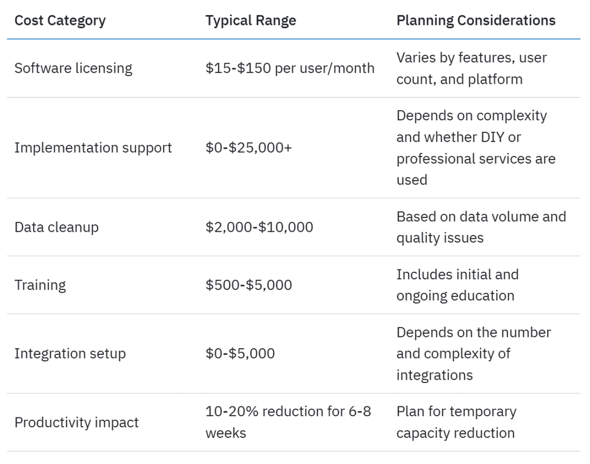Select the $0-$25,000+ range cell
The width and height of the screenshot is (590, 464).
pyautogui.click(x=249, y=148)
